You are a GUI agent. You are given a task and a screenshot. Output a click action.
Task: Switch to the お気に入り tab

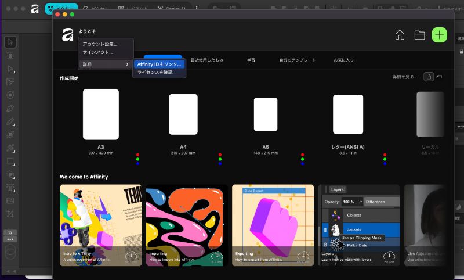[x=343, y=60]
